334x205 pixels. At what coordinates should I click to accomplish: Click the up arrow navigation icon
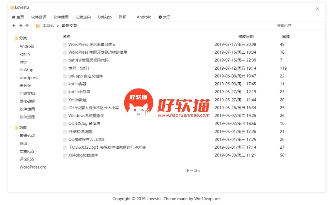[27, 26]
